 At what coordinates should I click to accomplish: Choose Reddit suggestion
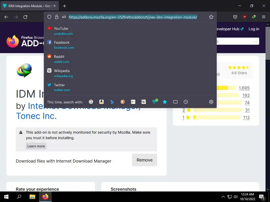coord(130,59)
